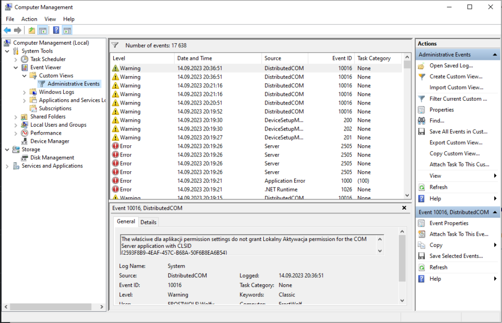Viewport: 502px width, 323px height.
Task: Click the filter funnel icon above the event list
Action: point(115,46)
